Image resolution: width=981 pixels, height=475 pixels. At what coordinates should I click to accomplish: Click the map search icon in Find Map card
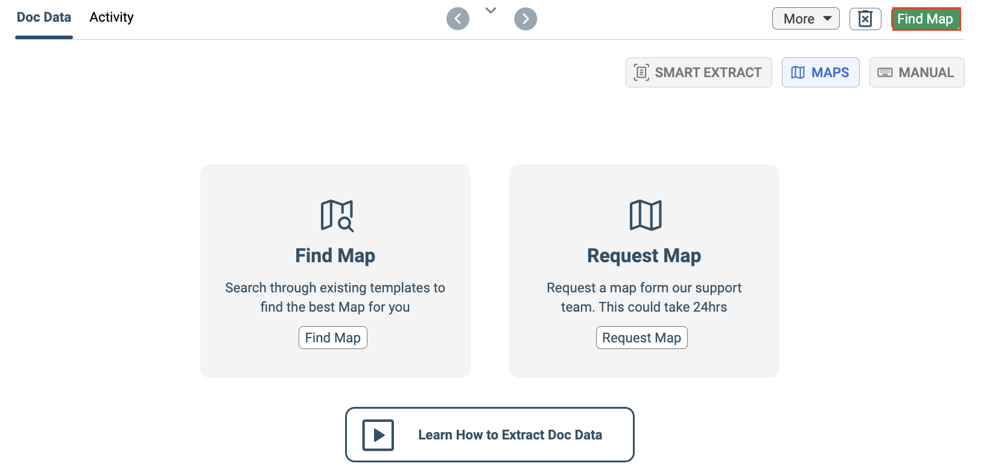pos(337,216)
